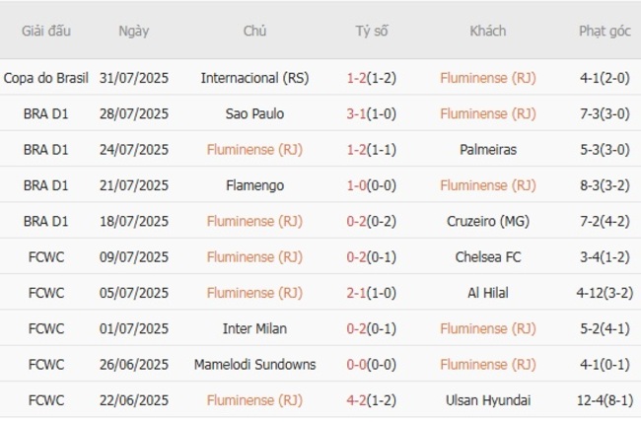
Task: Click the 'Tỷ số' column header
Action: [x=372, y=31]
